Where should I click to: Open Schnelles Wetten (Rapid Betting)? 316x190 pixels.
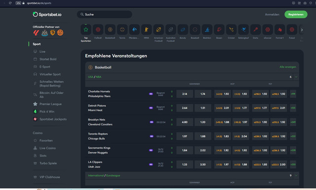coord(51,83)
